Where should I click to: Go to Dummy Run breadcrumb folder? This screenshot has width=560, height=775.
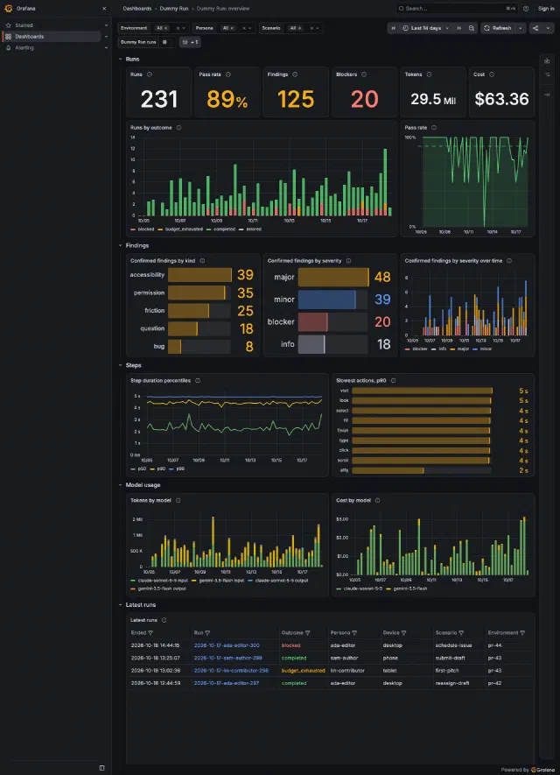(174, 9)
